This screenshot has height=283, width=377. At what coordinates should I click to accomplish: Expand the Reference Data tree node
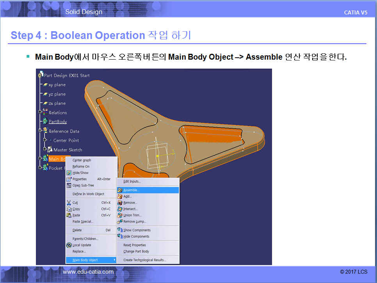pos(40,131)
